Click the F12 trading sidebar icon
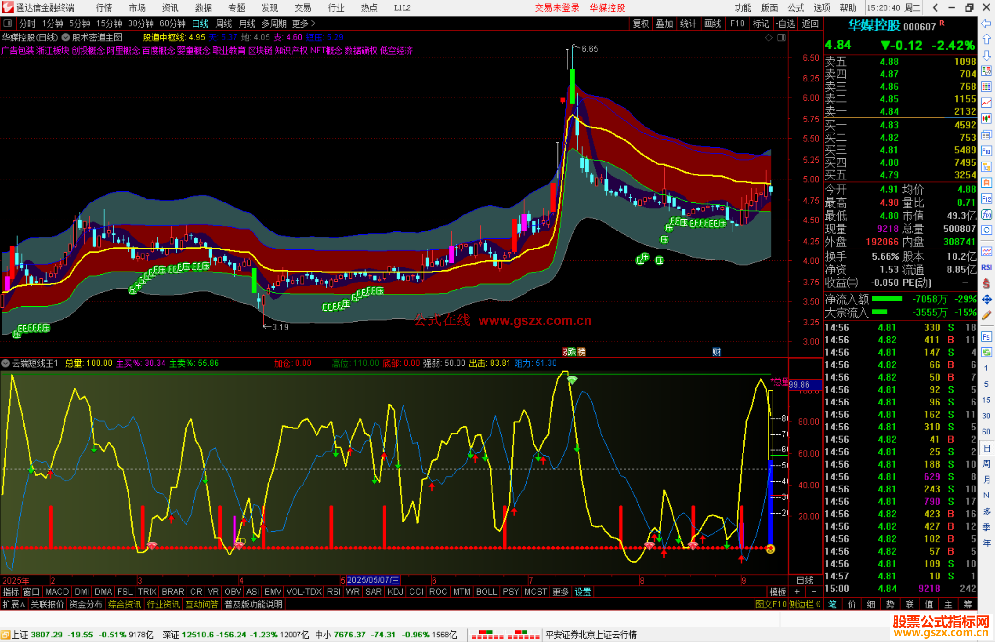Image resolution: width=995 pixels, height=642 pixels. pyautogui.click(x=986, y=199)
